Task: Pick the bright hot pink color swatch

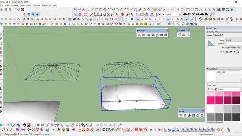Action: [211, 100]
